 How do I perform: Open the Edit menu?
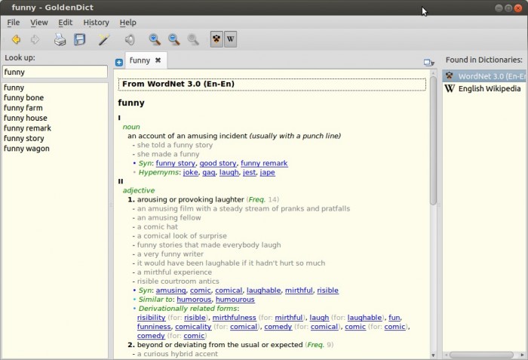[x=65, y=23]
